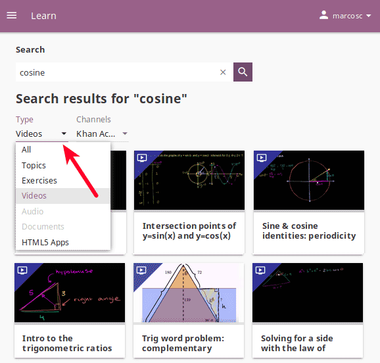Open Intro to the trigonometric ratios title
Viewport: 380px width, 363px height.
point(67,343)
